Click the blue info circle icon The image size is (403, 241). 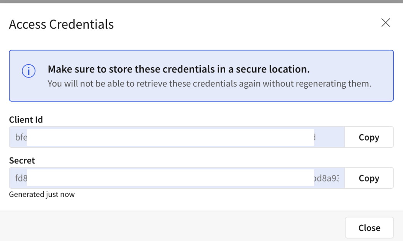coord(29,71)
